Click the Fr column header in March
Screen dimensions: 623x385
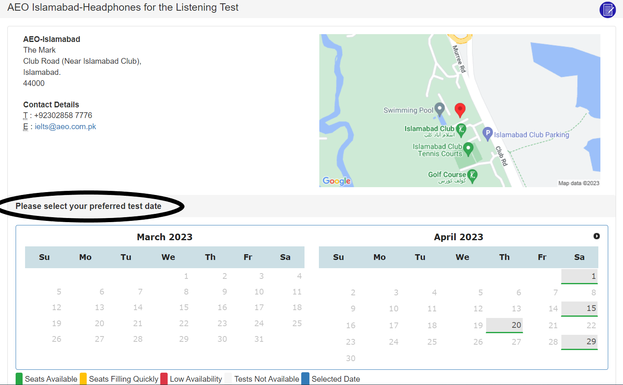click(248, 257)
